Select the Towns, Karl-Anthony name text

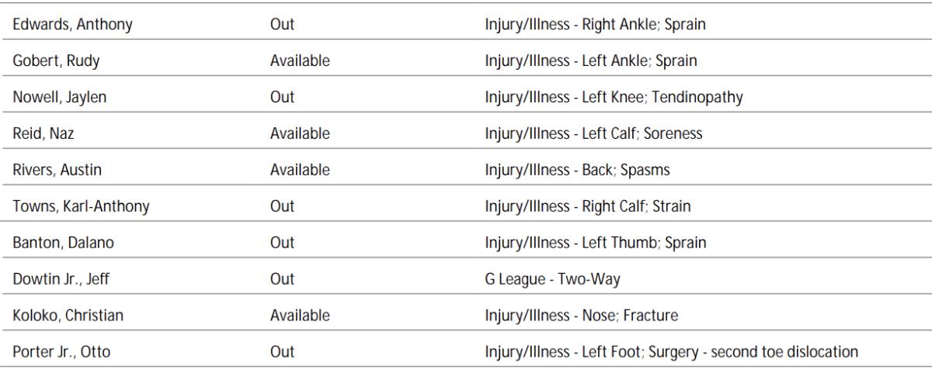82,206
